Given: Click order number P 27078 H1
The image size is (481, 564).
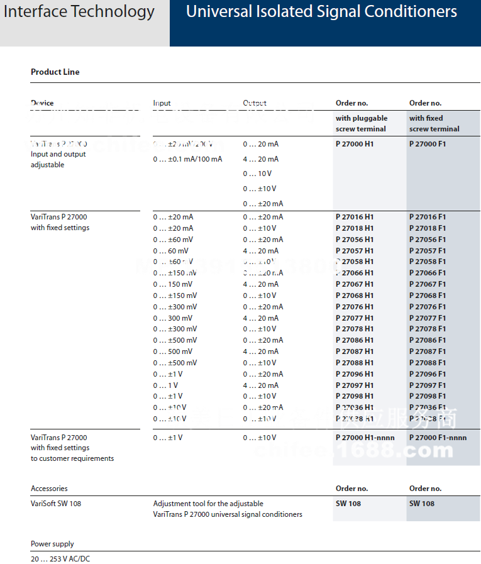Looking at the screenshot, I should pyautogui.click(x=355, y=329).
